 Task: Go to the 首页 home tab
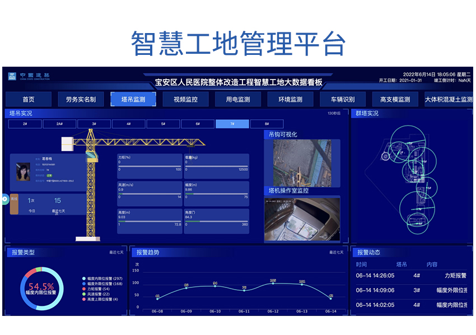pyautogui.click(x=29, y=100)
